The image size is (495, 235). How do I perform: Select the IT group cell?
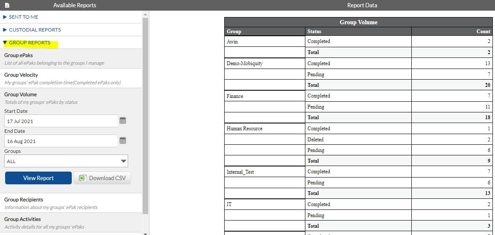(x=265, y=204)
